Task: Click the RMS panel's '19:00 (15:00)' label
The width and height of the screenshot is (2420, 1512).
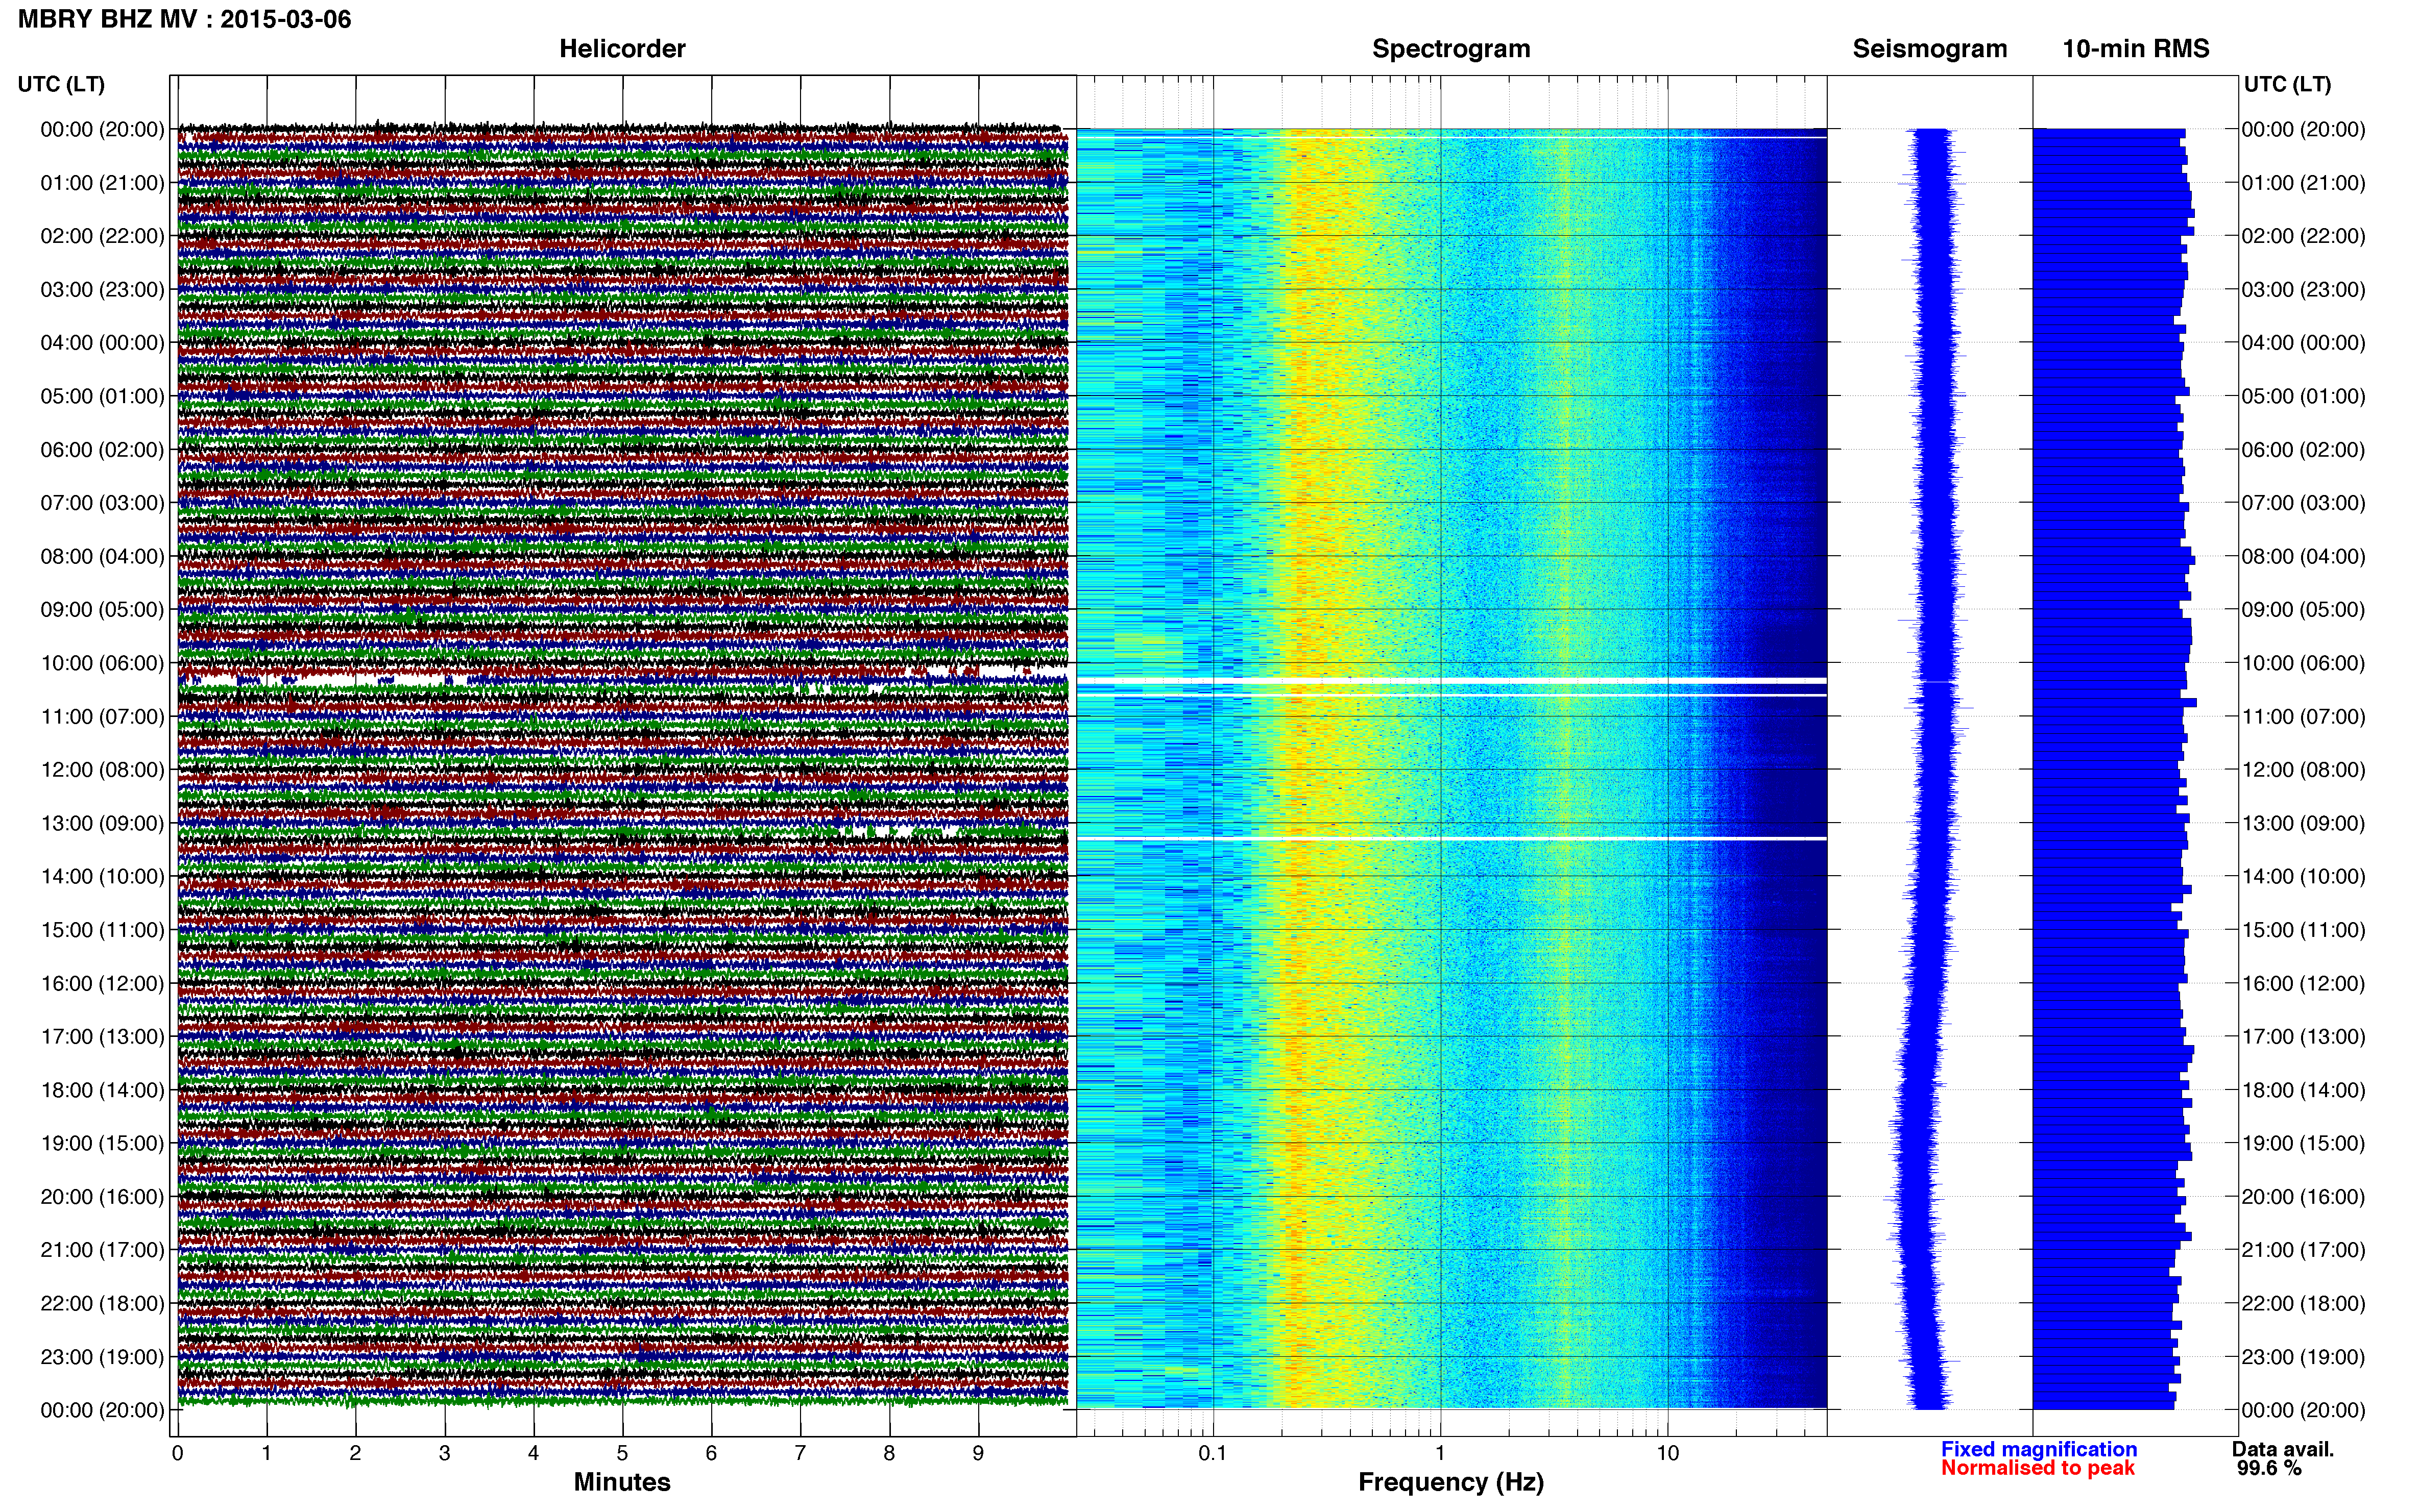Action: click(x=2304, y=1143)
